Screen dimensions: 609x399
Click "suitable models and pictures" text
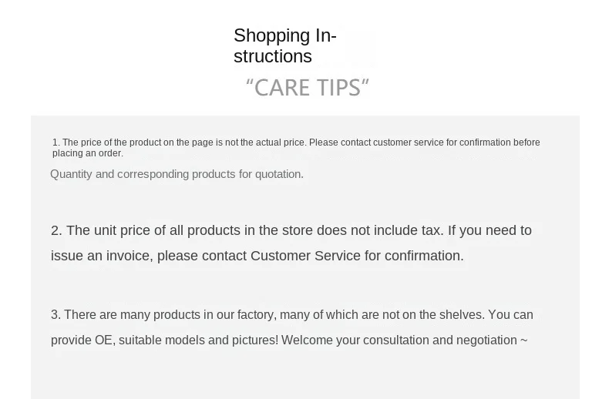[x=198, y=340]
